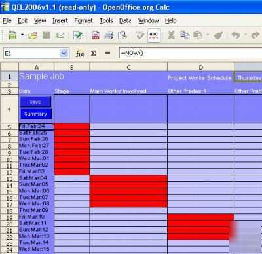Select column B header
This screenshot has width=262, height=254.
coord(72,67)
